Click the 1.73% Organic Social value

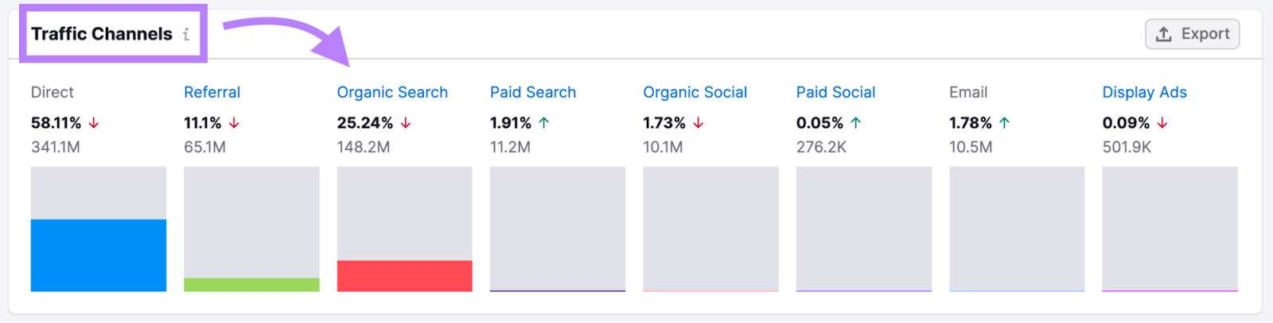coord(664,123)
